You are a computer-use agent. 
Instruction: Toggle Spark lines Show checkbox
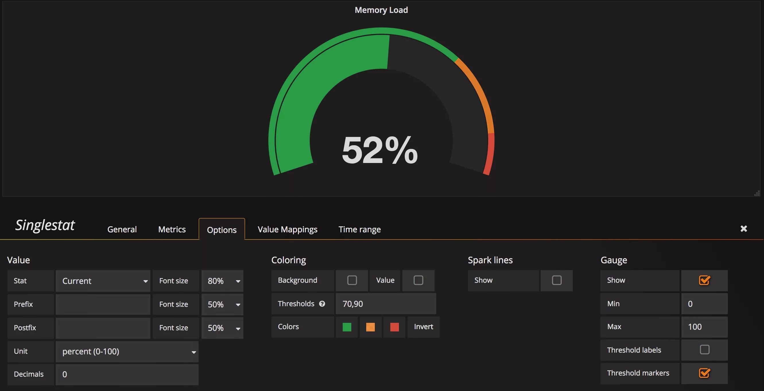[x=557, y=280]
